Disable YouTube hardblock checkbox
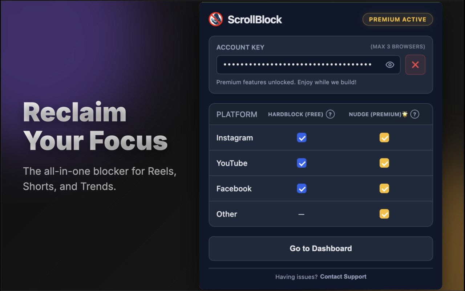Image resolution: width=465 pixels, height=291 pixels. point(302,163)
